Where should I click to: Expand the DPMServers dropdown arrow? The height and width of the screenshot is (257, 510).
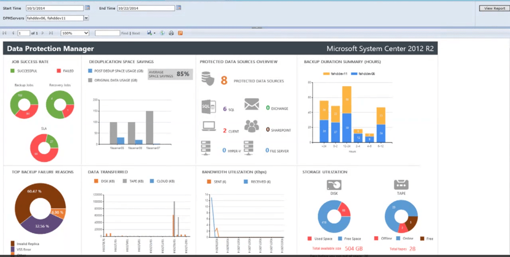(86, 18)
